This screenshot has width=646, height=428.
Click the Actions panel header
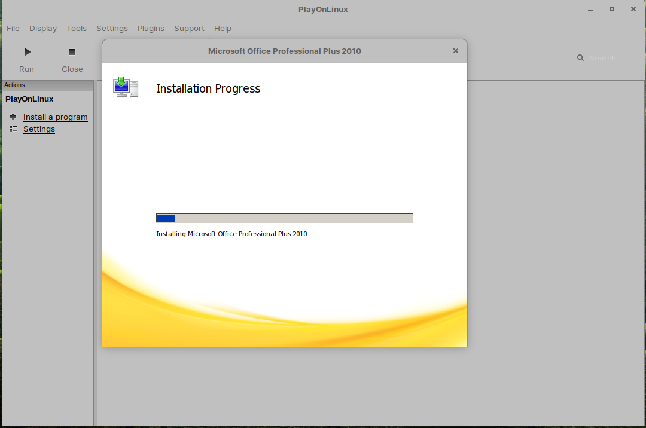(48, 85)
